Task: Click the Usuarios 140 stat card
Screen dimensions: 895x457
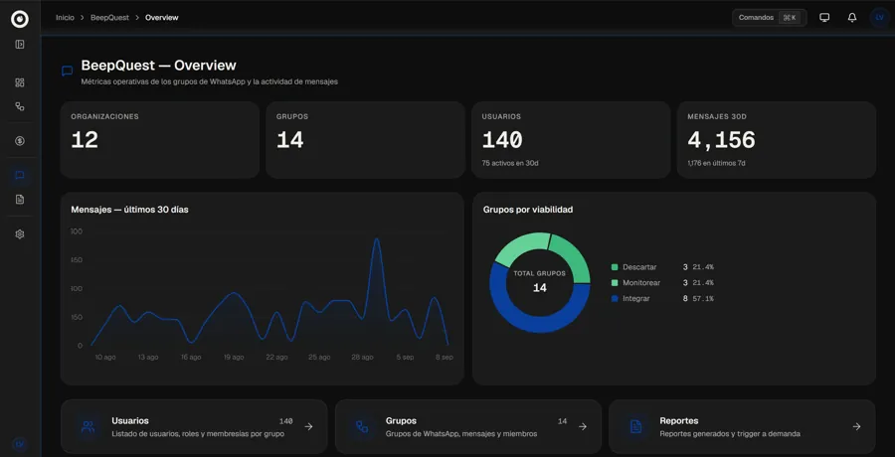Action: (571, 140)
